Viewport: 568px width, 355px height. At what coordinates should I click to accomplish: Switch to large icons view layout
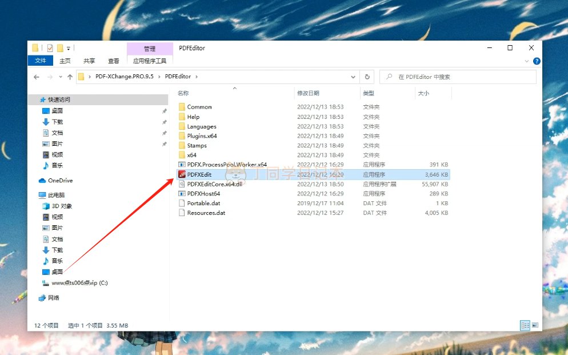click(x=535, y=325)
